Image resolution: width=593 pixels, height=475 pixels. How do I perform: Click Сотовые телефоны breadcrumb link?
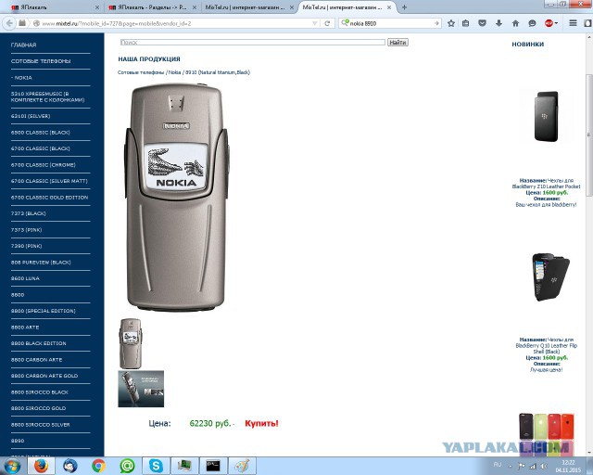141,72
